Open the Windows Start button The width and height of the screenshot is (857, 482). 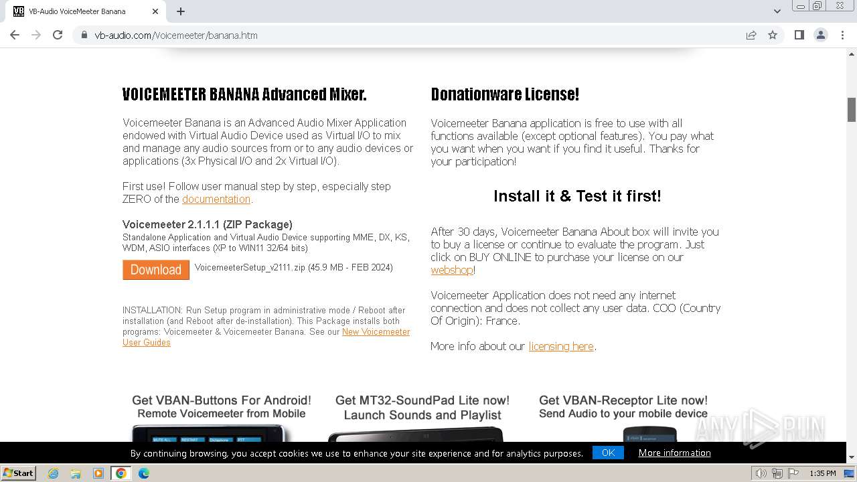pos(18,473)
